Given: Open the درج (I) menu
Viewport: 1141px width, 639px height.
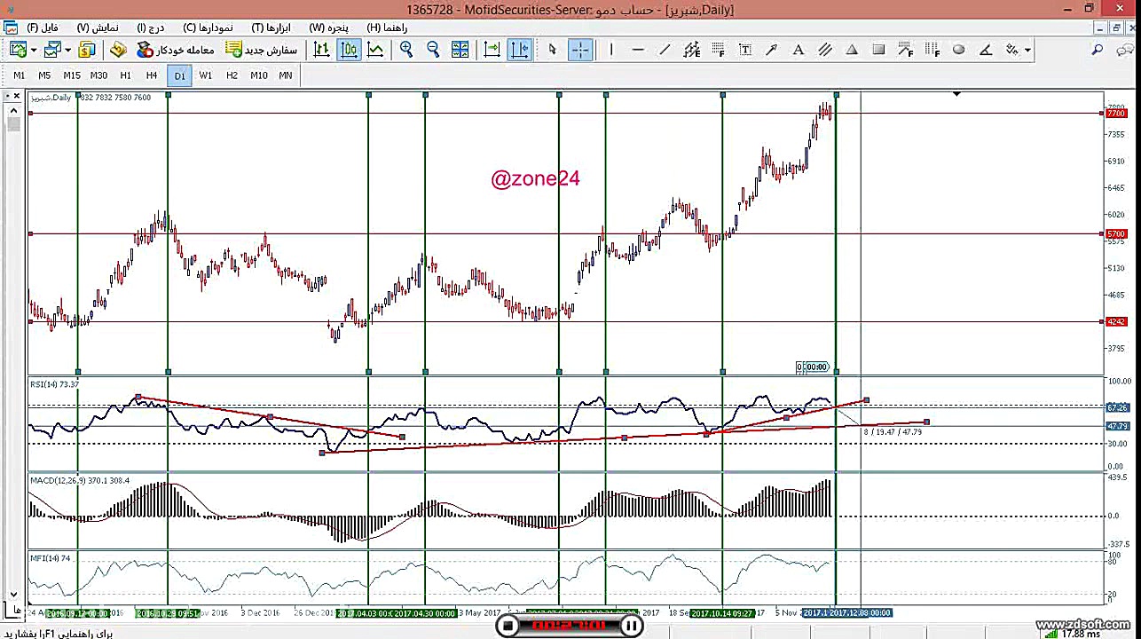Looking at the screenshot, I should (152, 28).
